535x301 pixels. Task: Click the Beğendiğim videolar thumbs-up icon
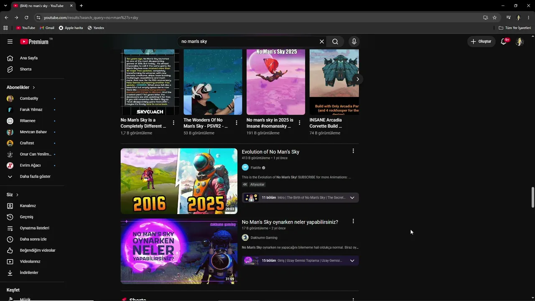(x=10, y=250)
